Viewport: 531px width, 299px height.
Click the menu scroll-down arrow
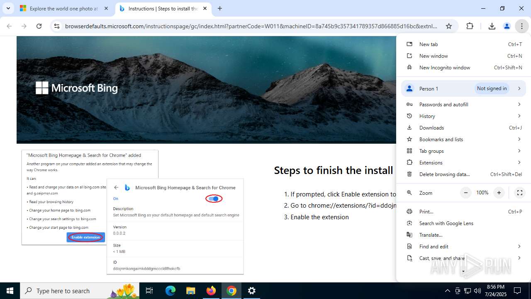[x=463, y=272]
